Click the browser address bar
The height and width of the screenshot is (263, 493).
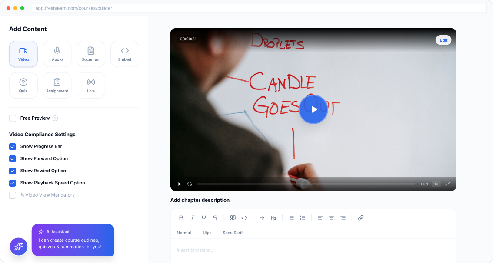258,8
